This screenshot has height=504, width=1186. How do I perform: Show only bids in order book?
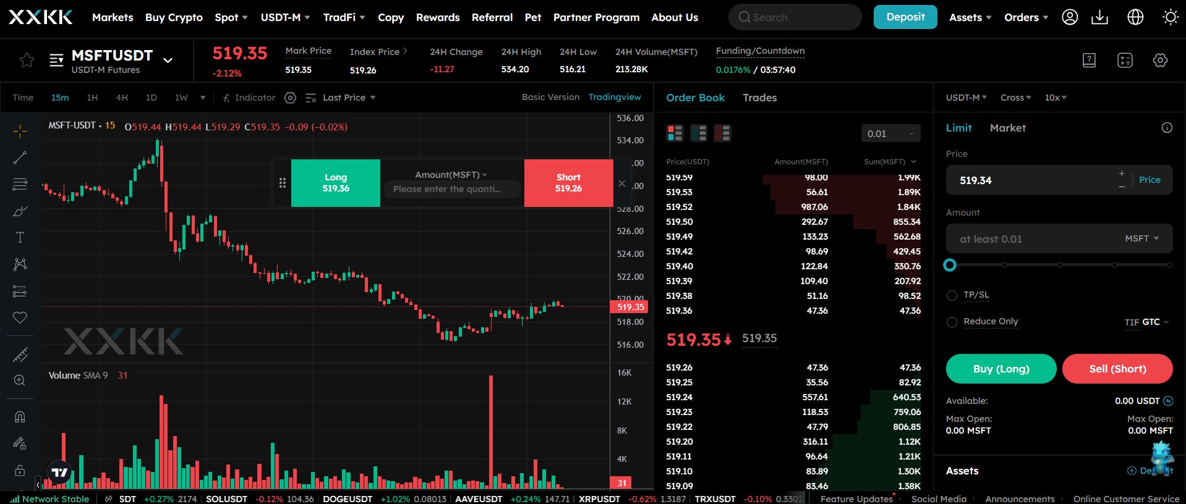(x=699, y=133)
